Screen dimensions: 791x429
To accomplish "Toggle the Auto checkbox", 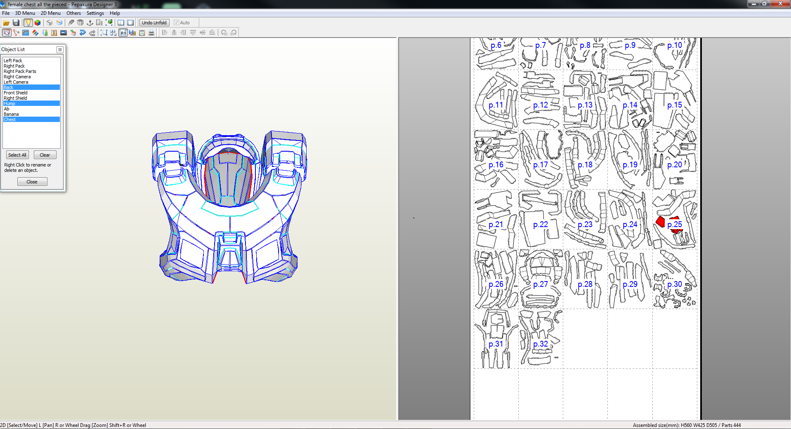I will click(176, 23).
